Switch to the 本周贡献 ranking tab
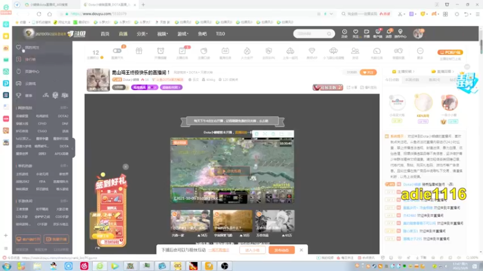 [x=412, y=80]
